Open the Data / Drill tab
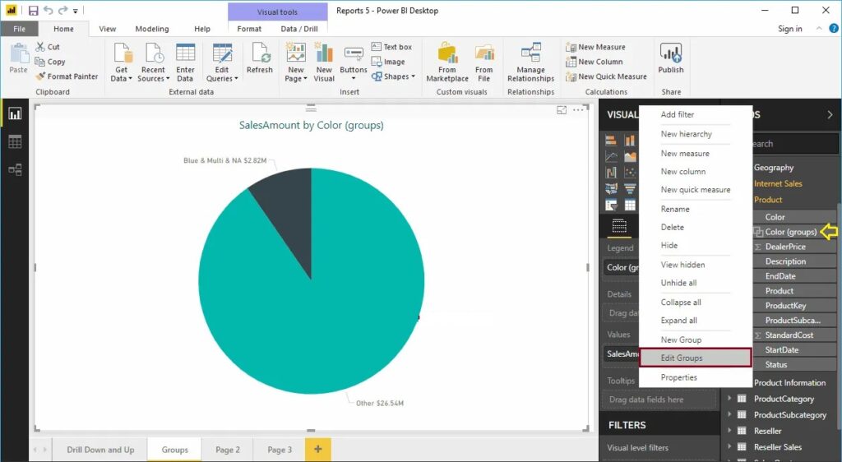842x462 pixels. [299, 29]
